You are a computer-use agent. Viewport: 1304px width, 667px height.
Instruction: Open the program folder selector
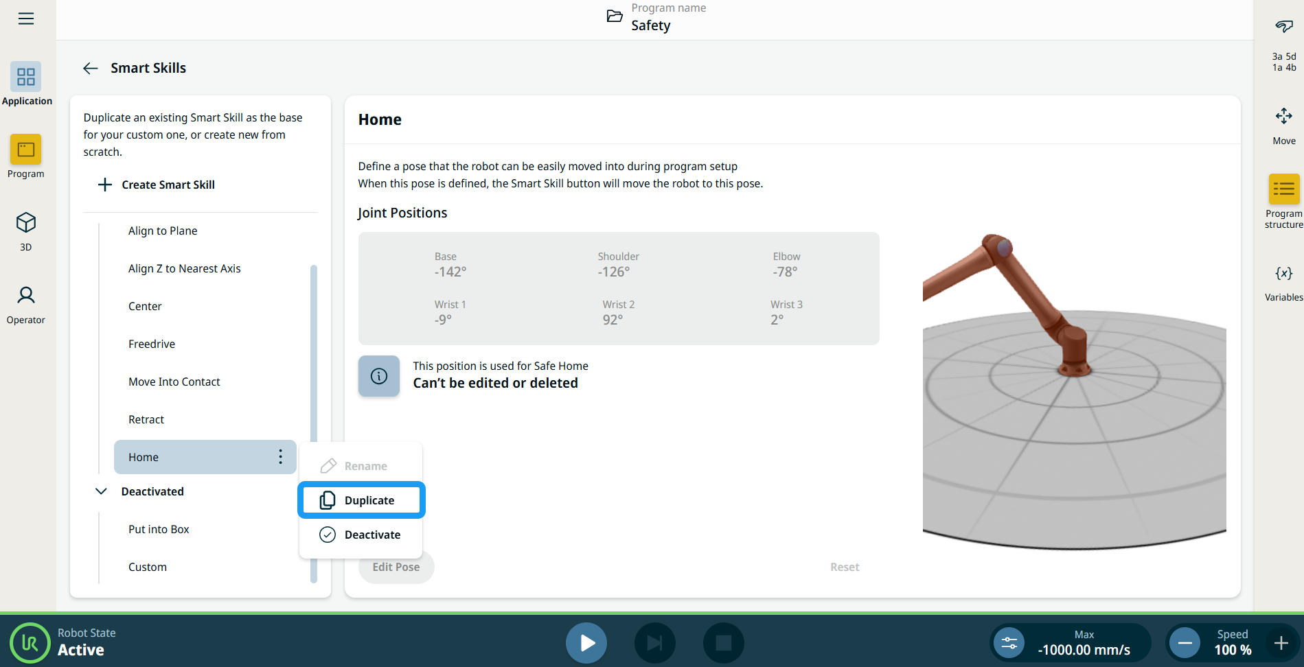(x=615, y=17)
